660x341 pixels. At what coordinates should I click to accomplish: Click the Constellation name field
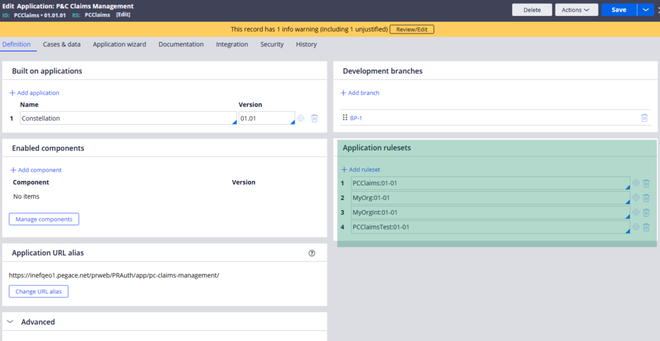(x=128, y=118)
